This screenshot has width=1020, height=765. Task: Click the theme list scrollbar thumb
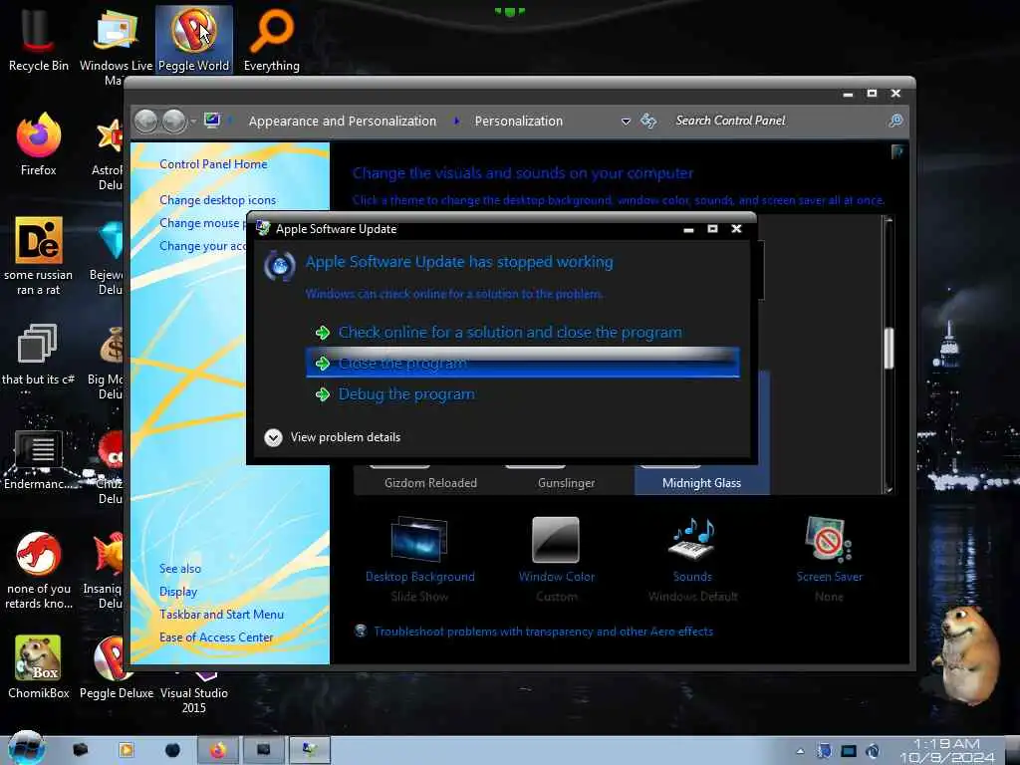[x=889, y=348]
